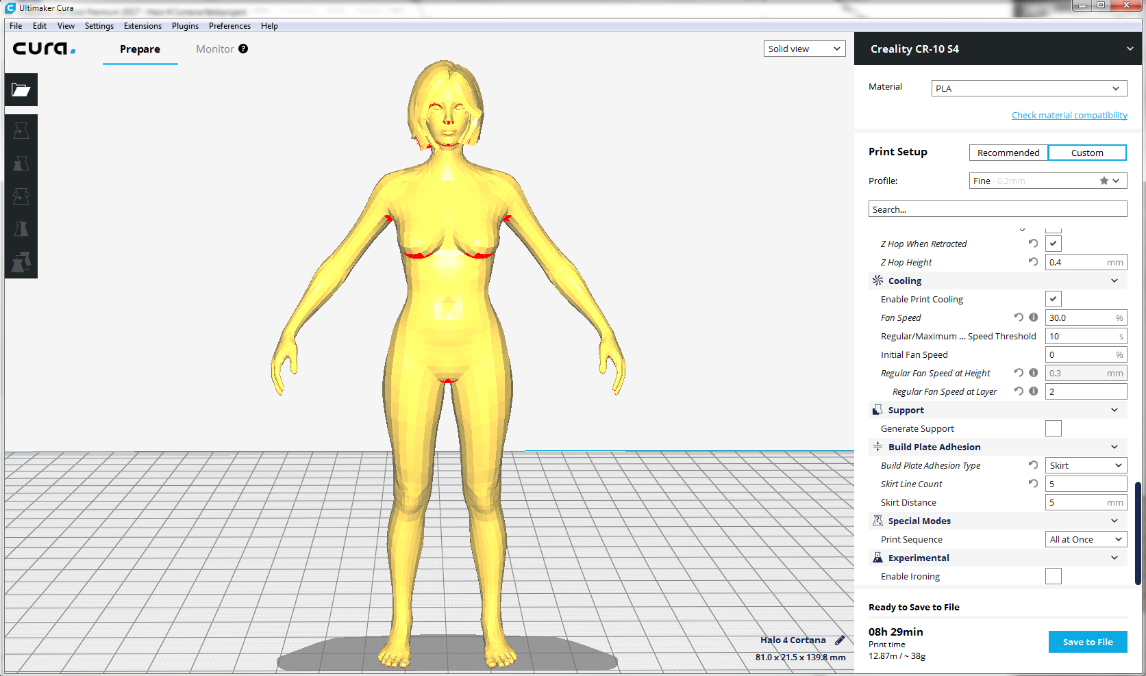The image size is (1146, 676).
Task: Click the Initial Fan Speed value field
Action: click(x=1086, y=354)
